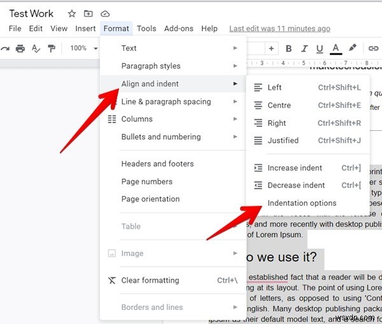Star the Test Work document

click(x=71, y=13)
